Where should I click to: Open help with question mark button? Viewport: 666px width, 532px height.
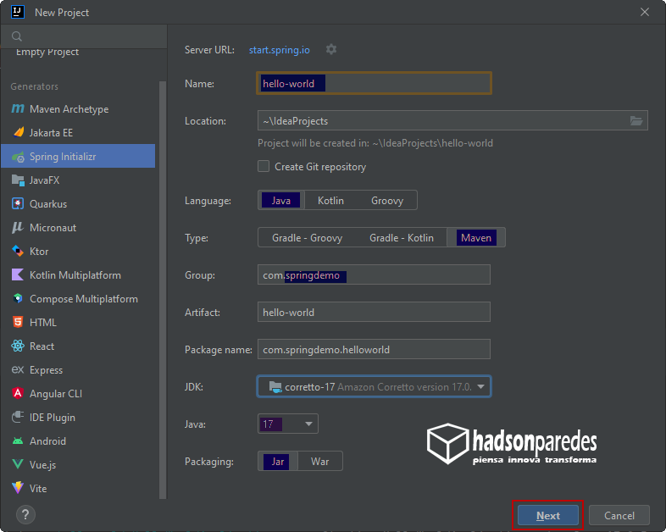coord(25,515)
